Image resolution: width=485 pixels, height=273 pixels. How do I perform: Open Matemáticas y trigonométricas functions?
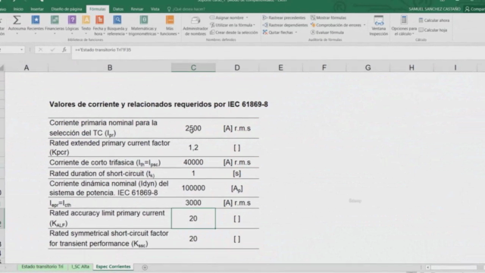[x=143, y=25]
